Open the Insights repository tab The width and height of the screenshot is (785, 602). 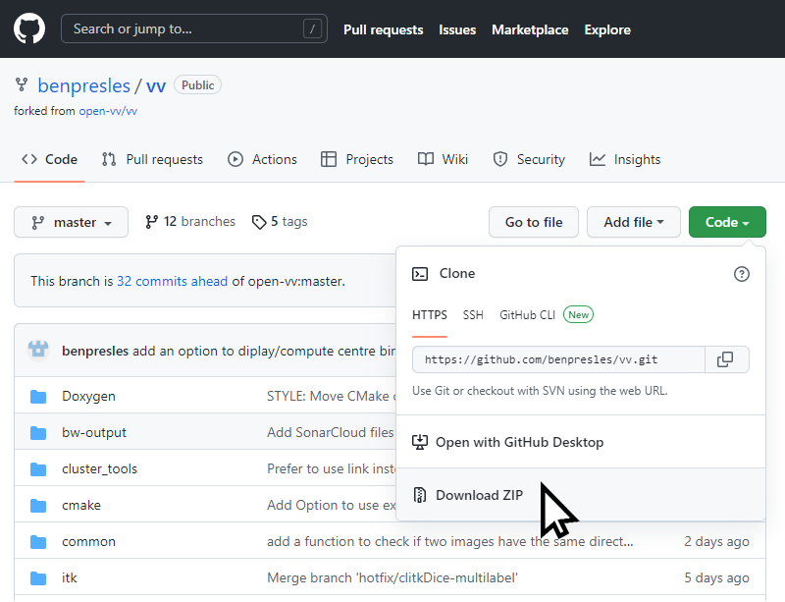625,159
